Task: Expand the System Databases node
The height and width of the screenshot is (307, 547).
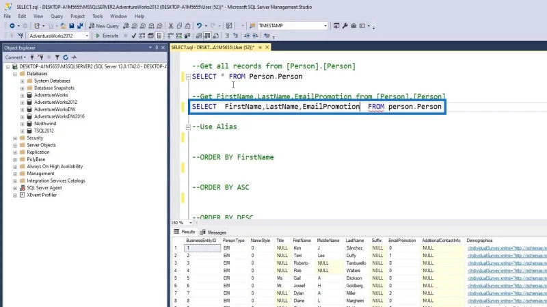Action: [23, 81]
